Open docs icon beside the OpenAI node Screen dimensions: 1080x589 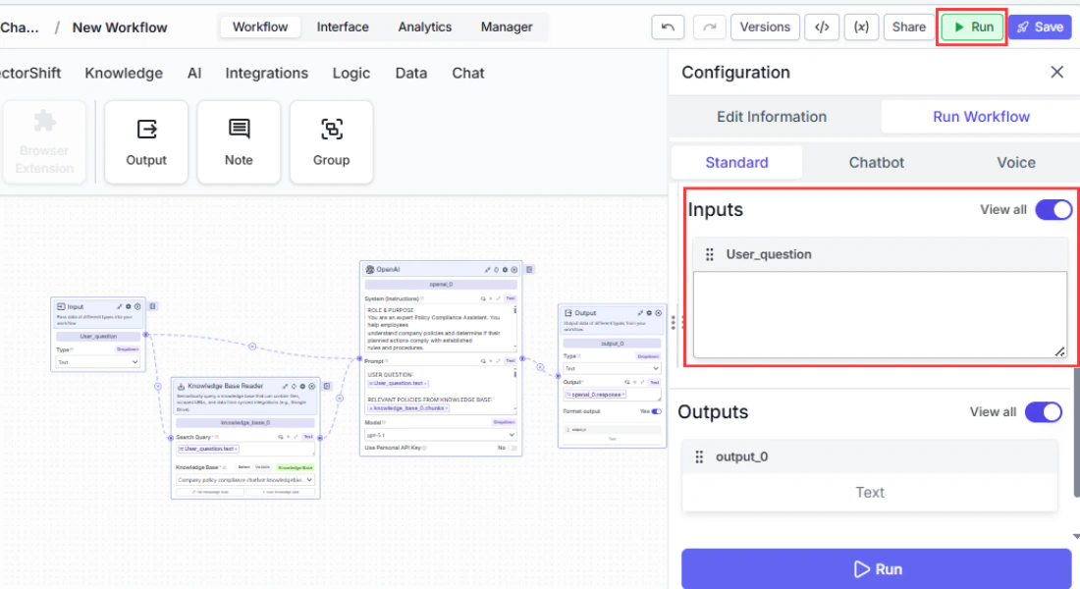(529, 270)
